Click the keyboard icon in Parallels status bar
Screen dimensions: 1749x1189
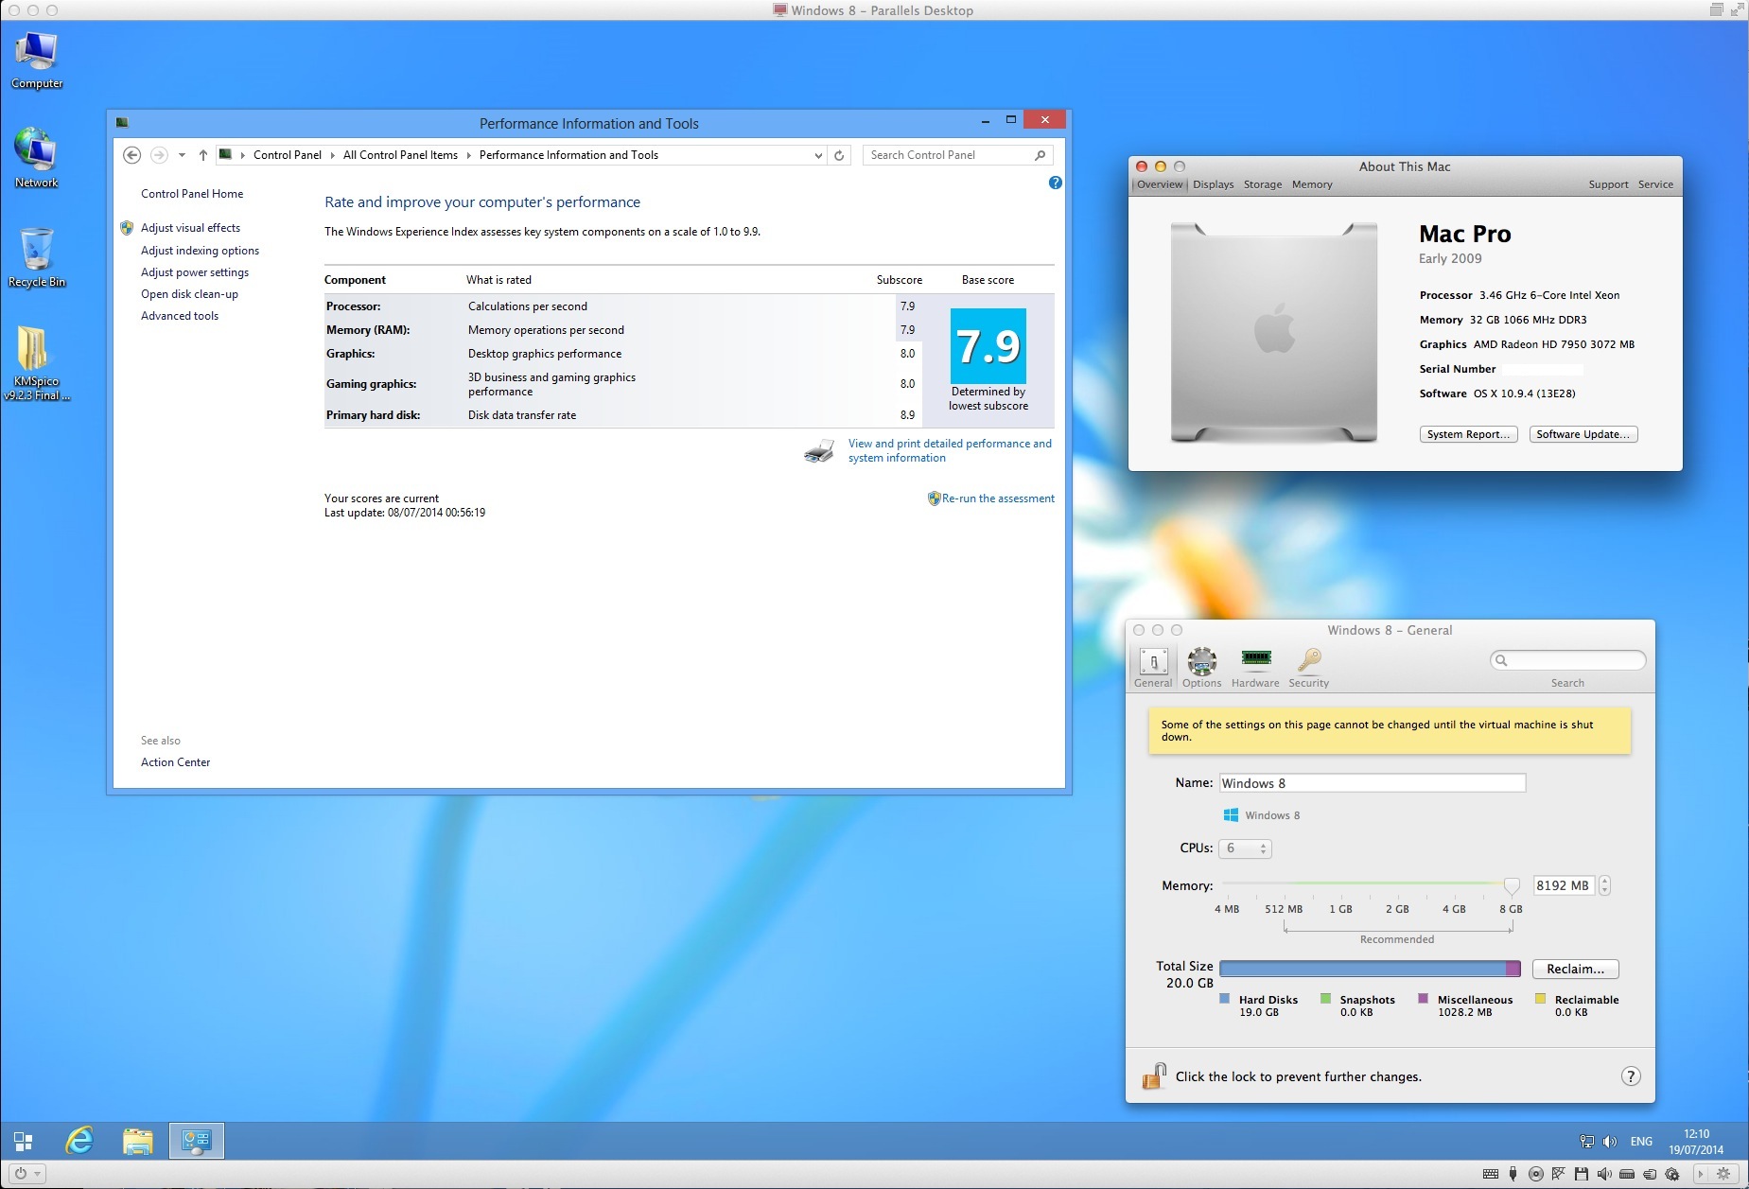click(x=1491, y=1174)
